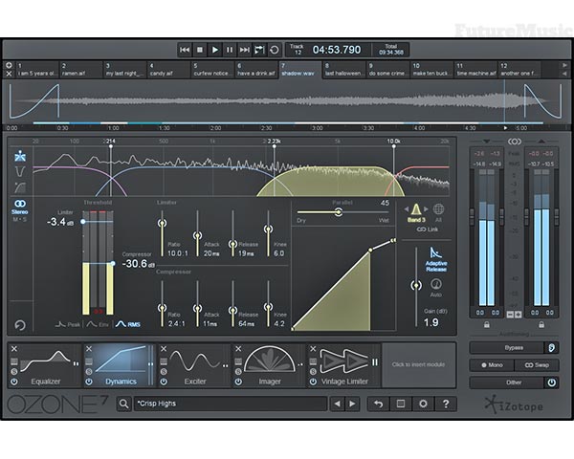
Task: Open help question mark icon
Action: pyautogui.click(x=446, y=404)
